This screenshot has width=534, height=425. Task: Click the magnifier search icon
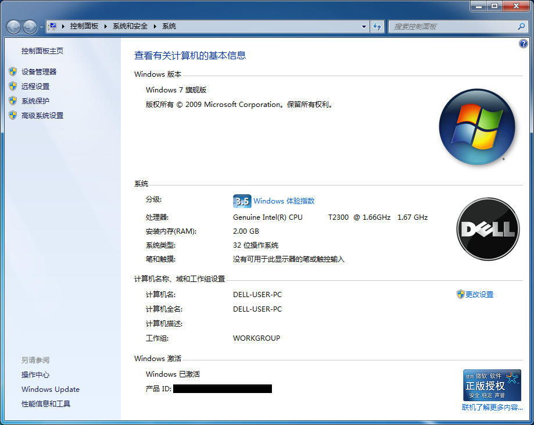click(x=521, y=26)
